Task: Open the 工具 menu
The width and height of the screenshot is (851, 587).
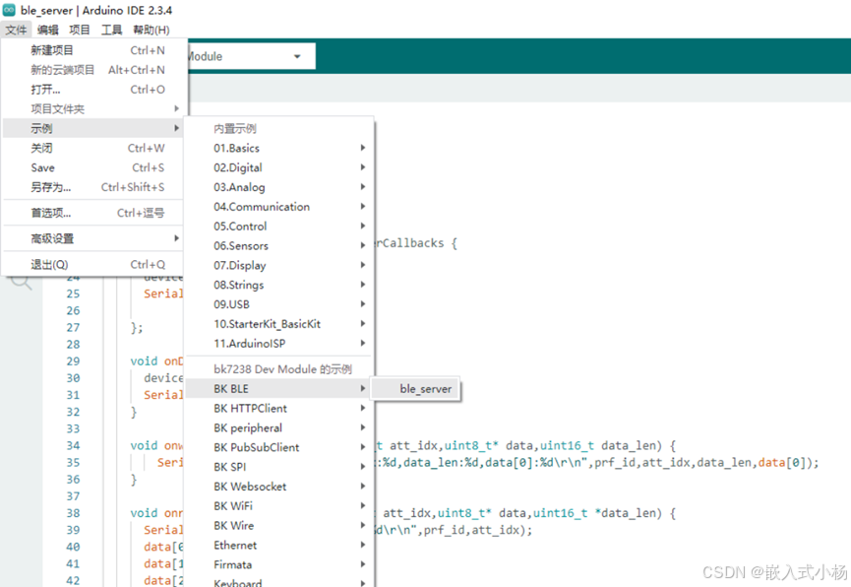Action: pos(111,30)
